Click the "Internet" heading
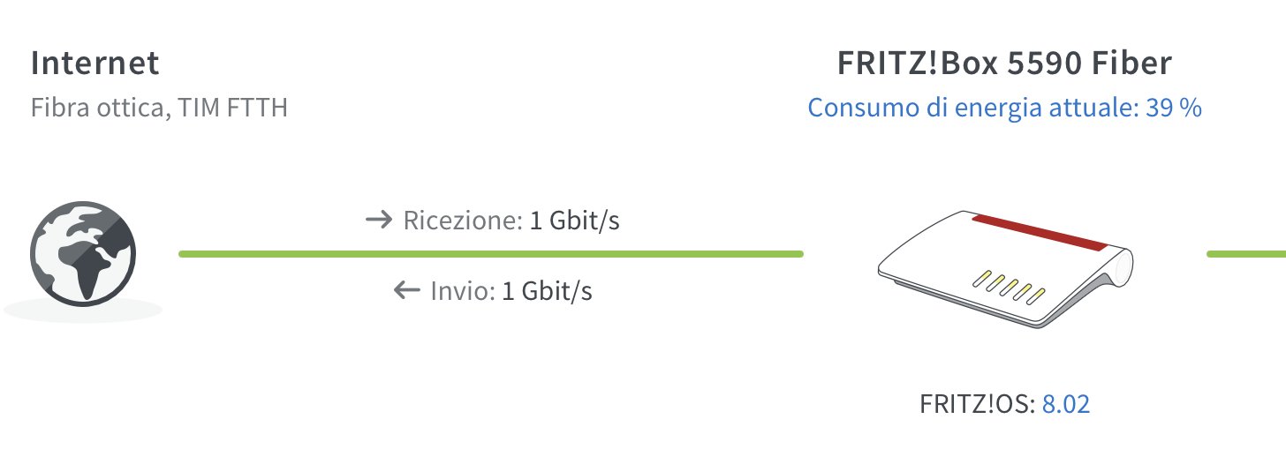 click(x=95, y=64)
